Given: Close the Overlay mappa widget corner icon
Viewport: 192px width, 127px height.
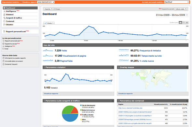Looking at the screenshot, I should click(x=187, y=67).
